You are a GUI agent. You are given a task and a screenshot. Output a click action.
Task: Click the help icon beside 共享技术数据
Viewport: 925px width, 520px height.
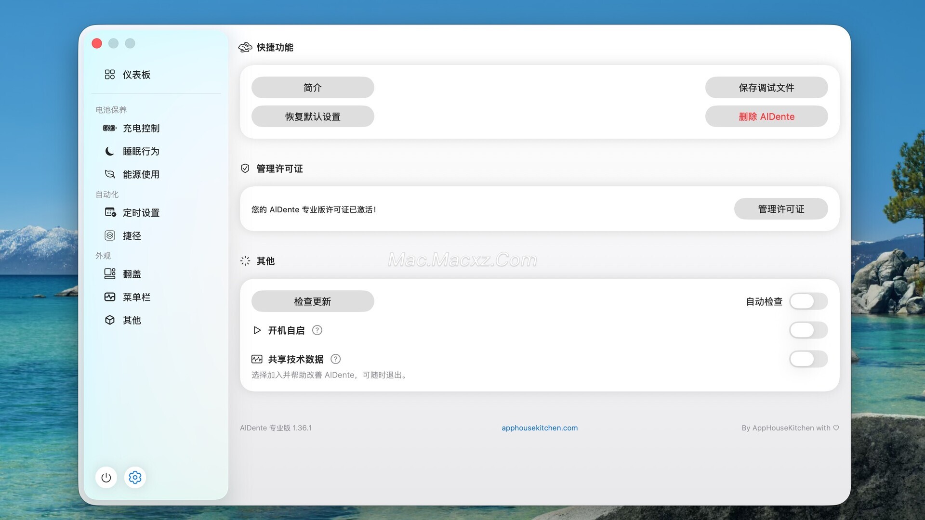click(336, 359)
